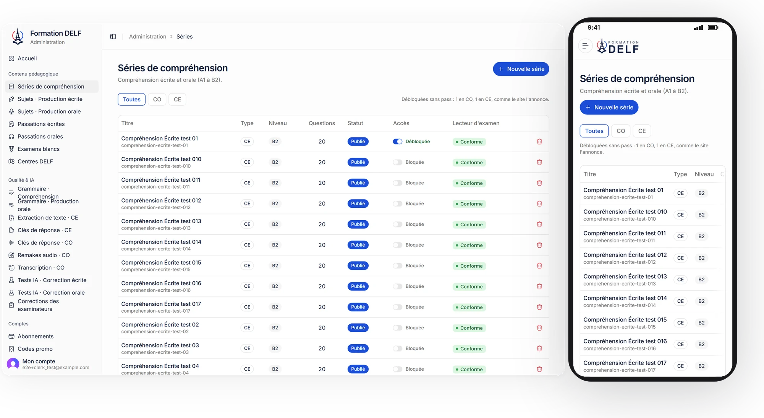This screenshot has width=764, height=418.
Task: Delete row Compréhension Écrite test 03
Action: (x=539, y=349)
